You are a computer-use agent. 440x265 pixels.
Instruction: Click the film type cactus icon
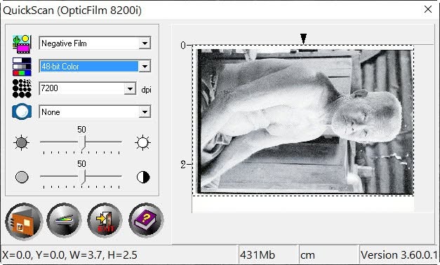22,44
